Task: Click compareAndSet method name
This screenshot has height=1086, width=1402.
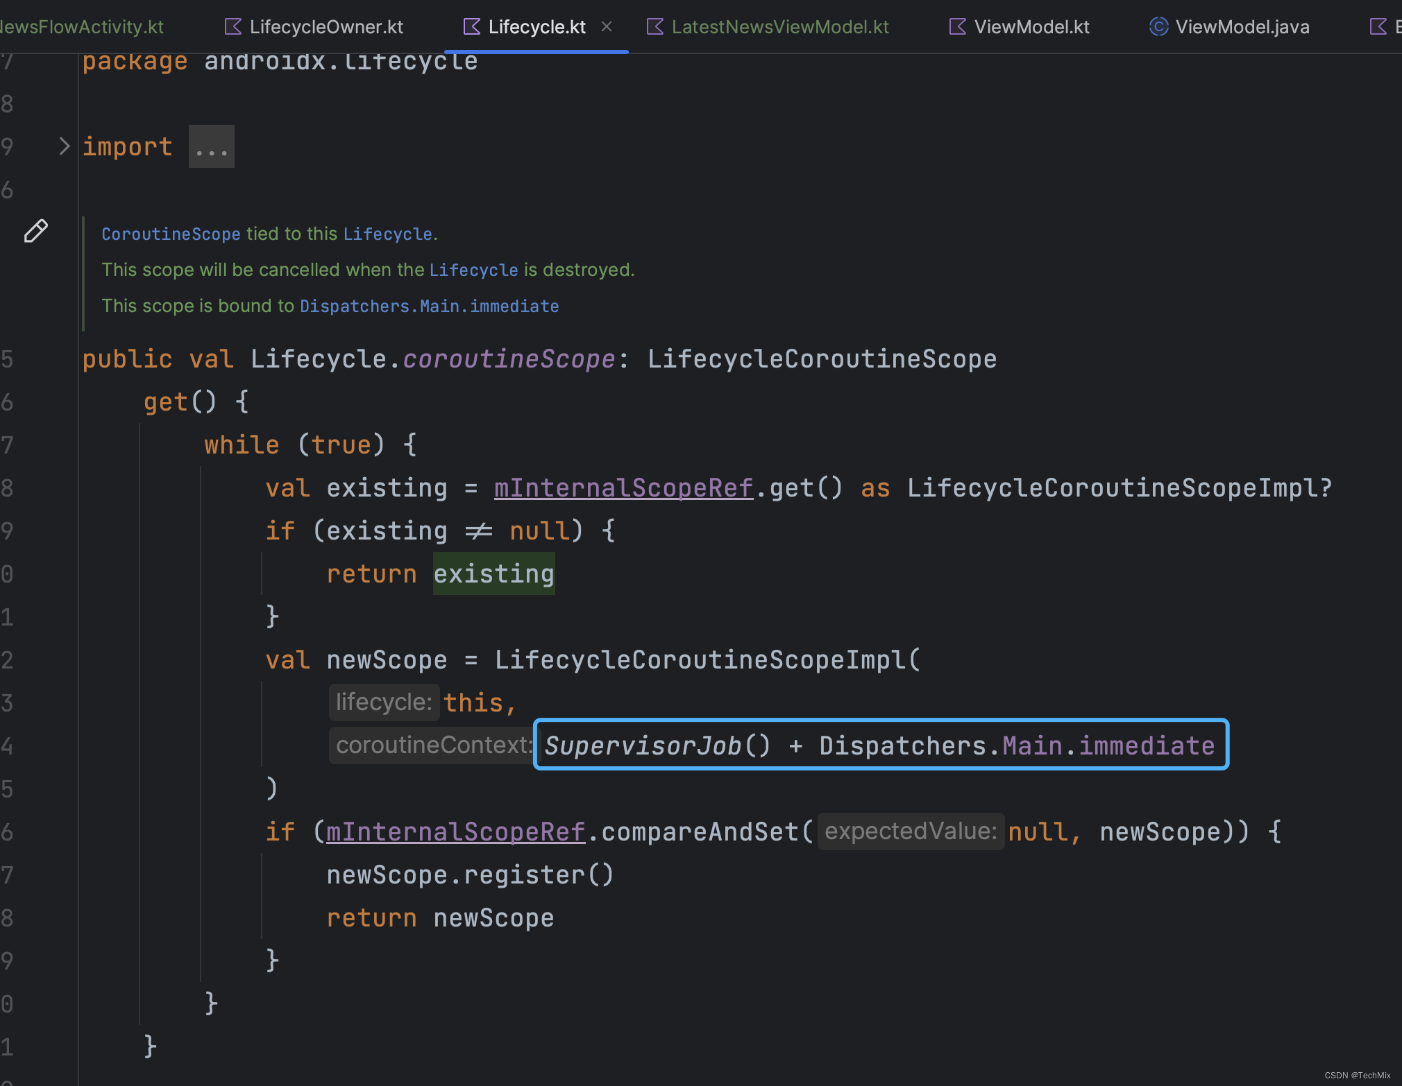Action: coord(700,832)
